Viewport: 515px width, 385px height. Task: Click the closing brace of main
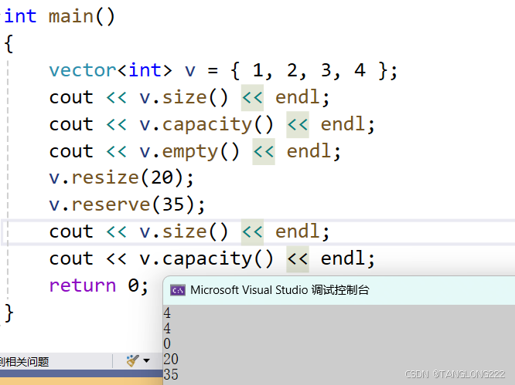pyautogui.click(x=9, y=313)
